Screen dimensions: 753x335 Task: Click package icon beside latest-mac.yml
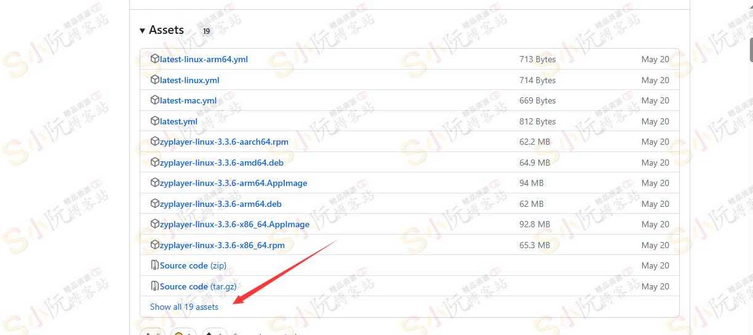[155, 100]
